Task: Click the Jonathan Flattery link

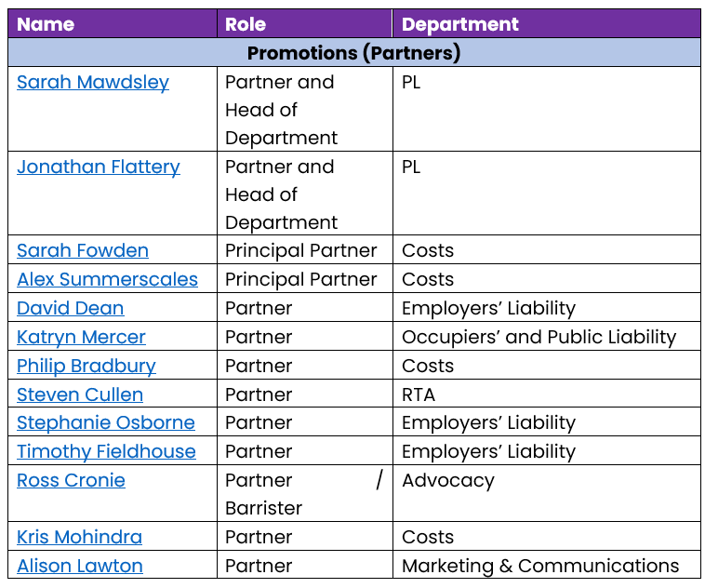Action: [99, 167]
